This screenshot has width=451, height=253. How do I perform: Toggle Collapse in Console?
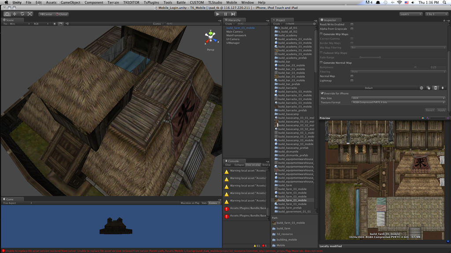(x=239, y=165)
